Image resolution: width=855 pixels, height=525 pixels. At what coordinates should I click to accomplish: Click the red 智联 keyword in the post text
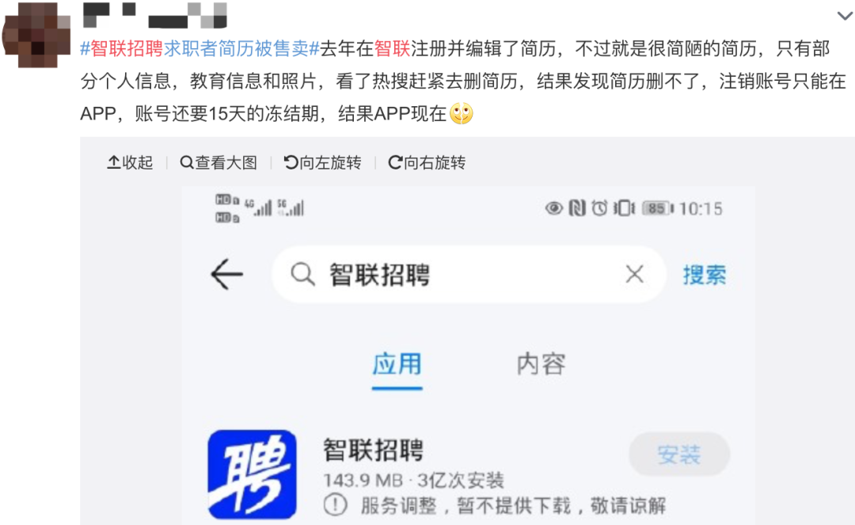(x=392, y=48)
